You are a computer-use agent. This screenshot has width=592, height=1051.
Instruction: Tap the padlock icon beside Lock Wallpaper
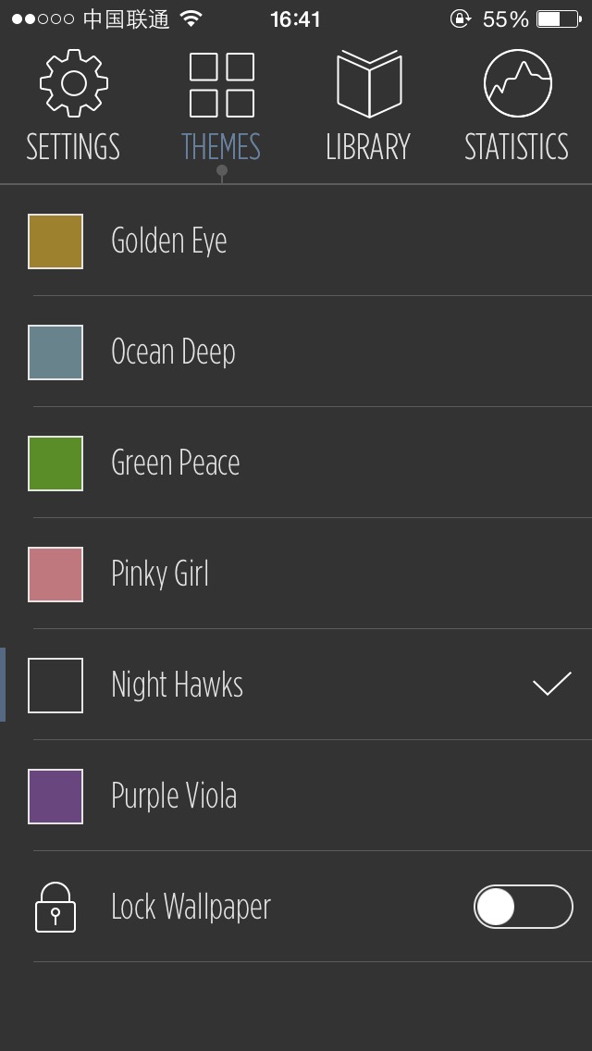coord(55,907)
